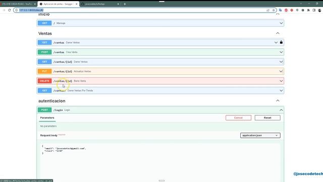Collapse the Ventas section
The width and height of the screenshot is (323, 182).
tap(278, 33)
